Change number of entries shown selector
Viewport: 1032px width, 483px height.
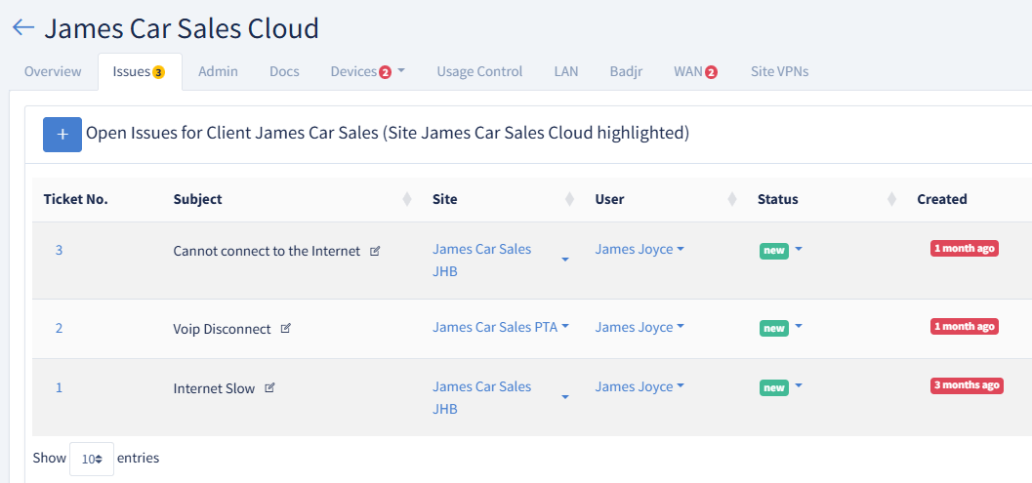click(92, 459)
